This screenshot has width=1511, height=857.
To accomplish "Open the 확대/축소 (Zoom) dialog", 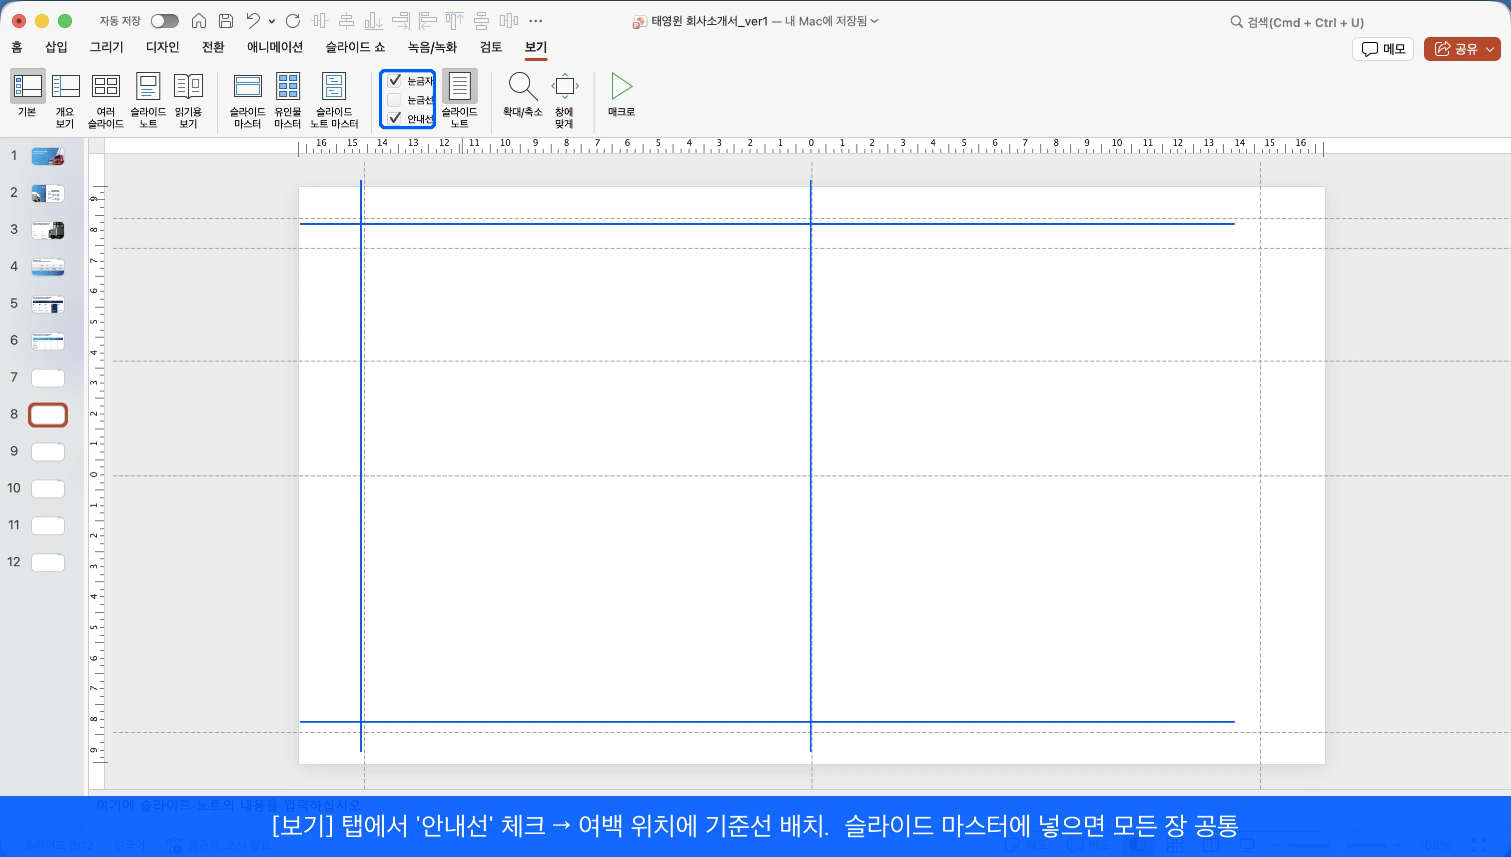I will point(522,95).
